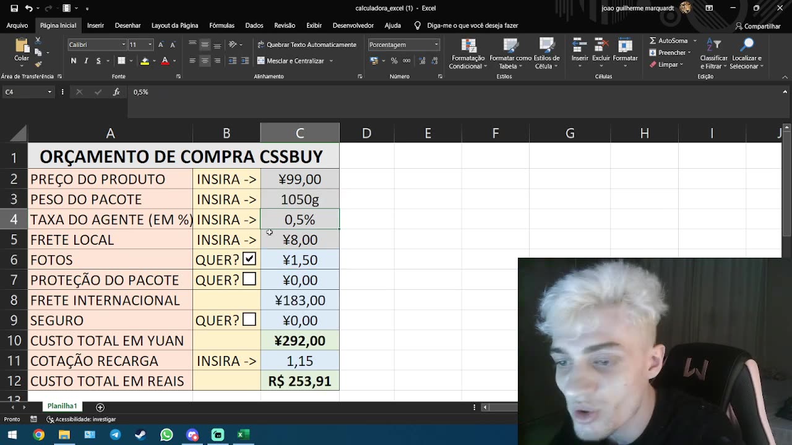Align text to the bottom
The height and width of the screenshot is (445, 792).
point(217,44)
